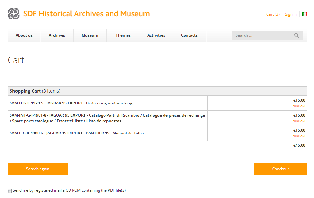314x198 pixels.
Task: Open the Archives menu
Action: point(57,35)
